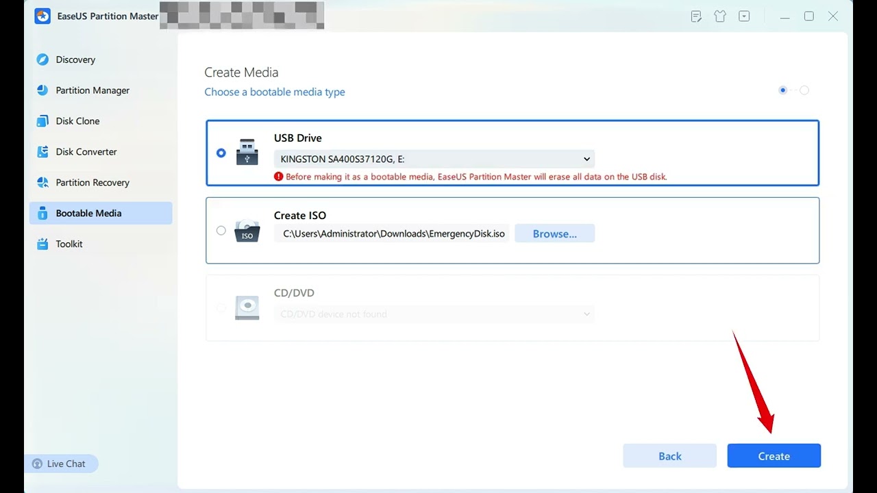The width and height of the screenshot is (877, 493).
Task: Open Discovery in the sidebar
Action: coord(101,60)
